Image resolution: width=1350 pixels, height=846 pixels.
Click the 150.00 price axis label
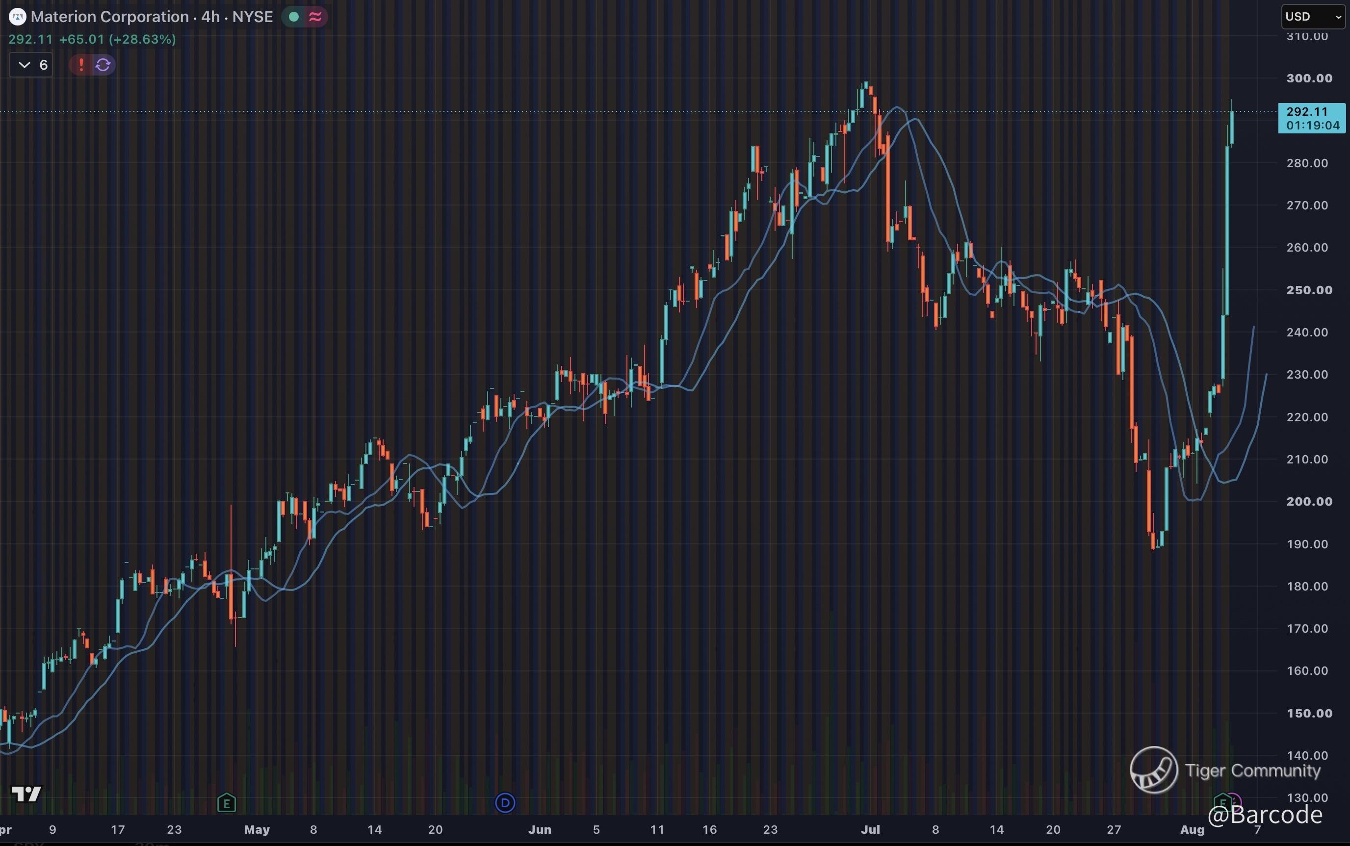click(x=1310, y=714)
